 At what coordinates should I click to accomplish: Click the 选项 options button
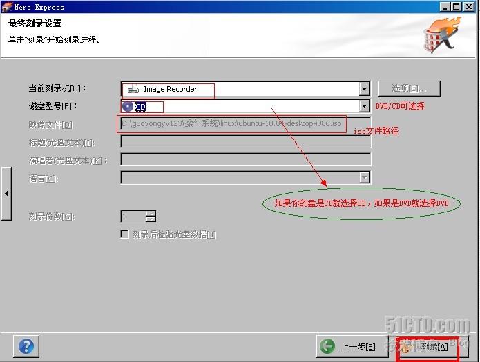pyautogui.click(x=410, y=88)
